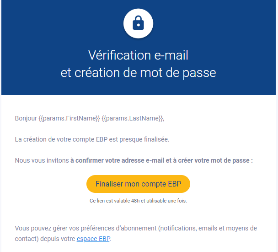Click the Finaliser mon compte EBP button
The image size is (278, 252).
[138, 184]
